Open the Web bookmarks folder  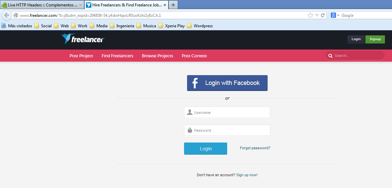[x=61, y=26]
